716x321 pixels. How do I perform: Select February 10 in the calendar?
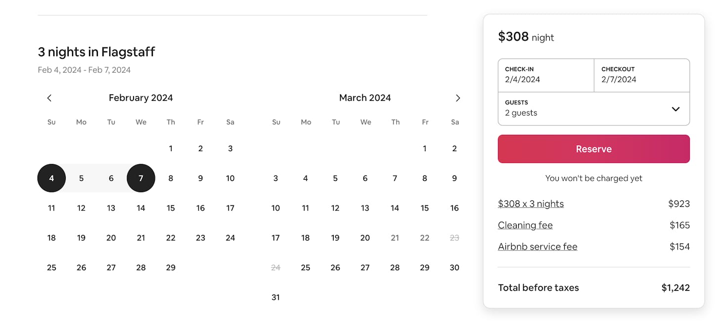230,178
